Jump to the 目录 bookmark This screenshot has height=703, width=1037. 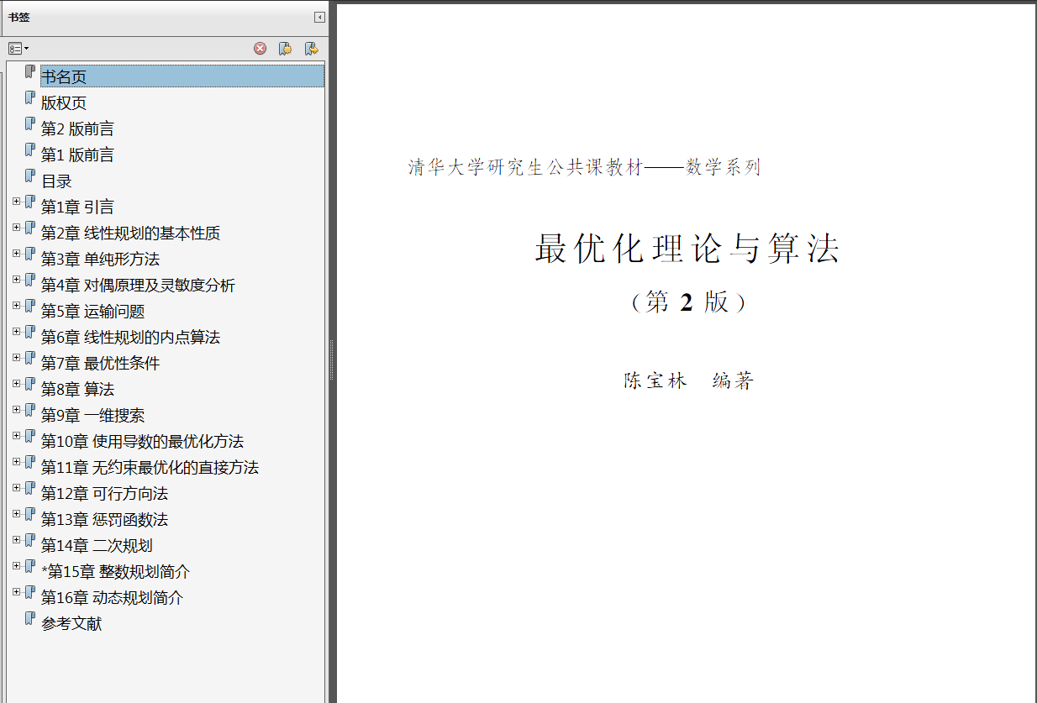[57, 181]
